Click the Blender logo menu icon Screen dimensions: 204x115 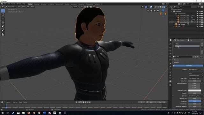point(2,4)
